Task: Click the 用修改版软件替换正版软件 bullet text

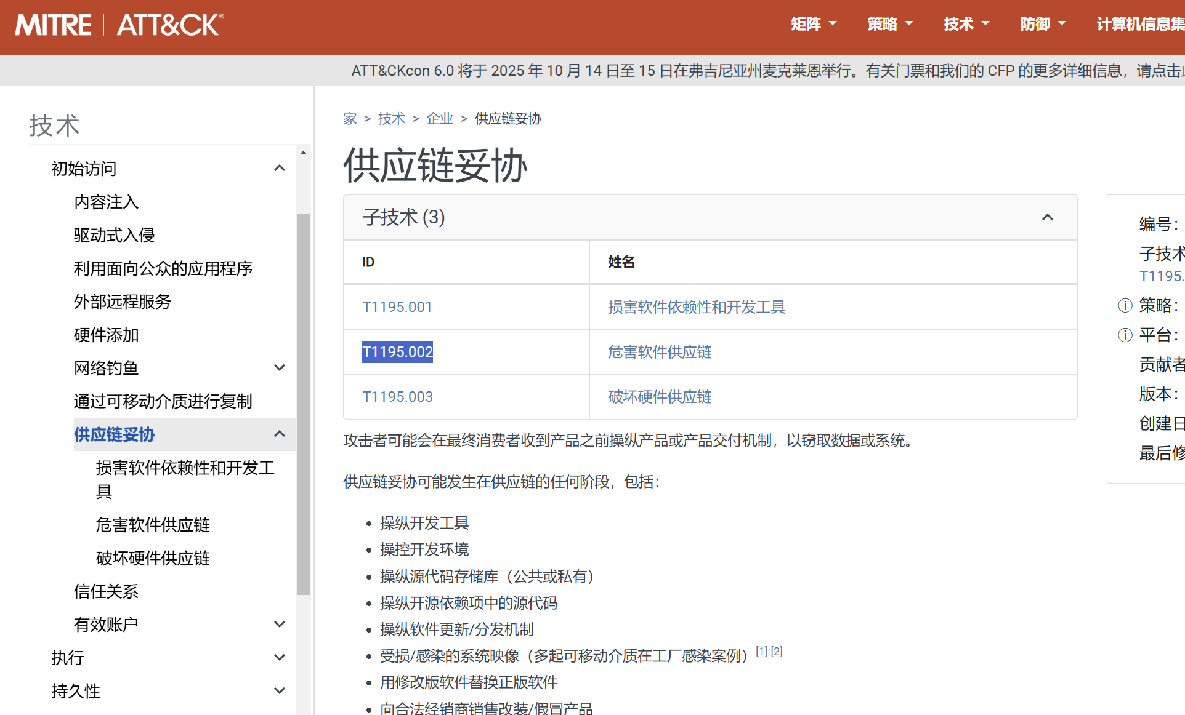Action: click(469, 682)
